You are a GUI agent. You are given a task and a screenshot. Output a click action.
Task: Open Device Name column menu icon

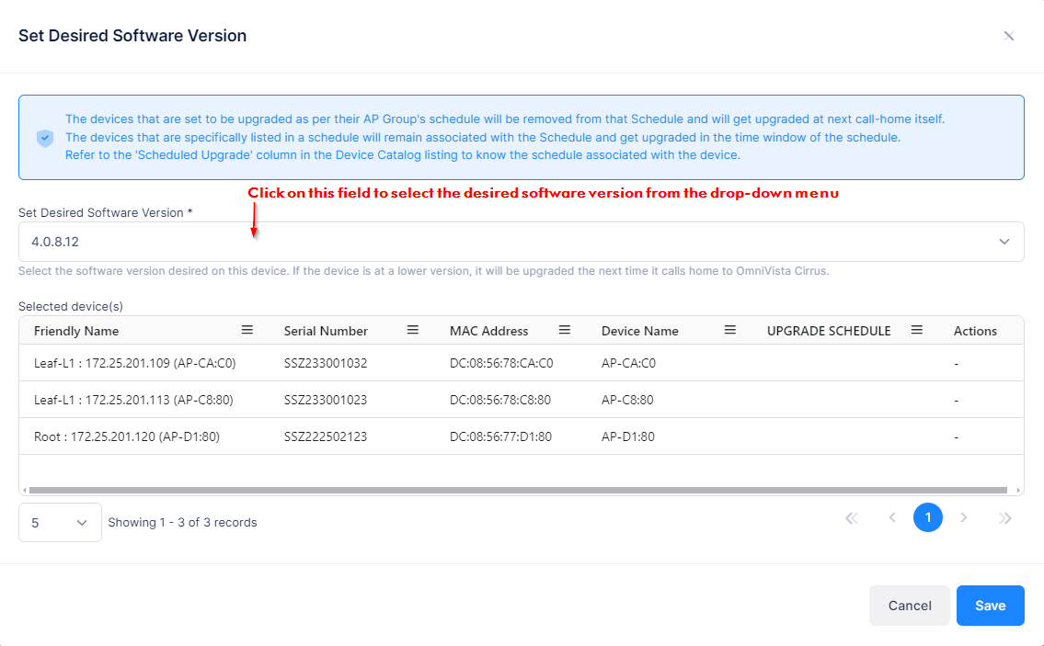[x=730, y=330]
